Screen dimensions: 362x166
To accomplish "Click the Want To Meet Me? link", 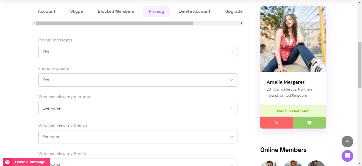I will coord(293,111).
